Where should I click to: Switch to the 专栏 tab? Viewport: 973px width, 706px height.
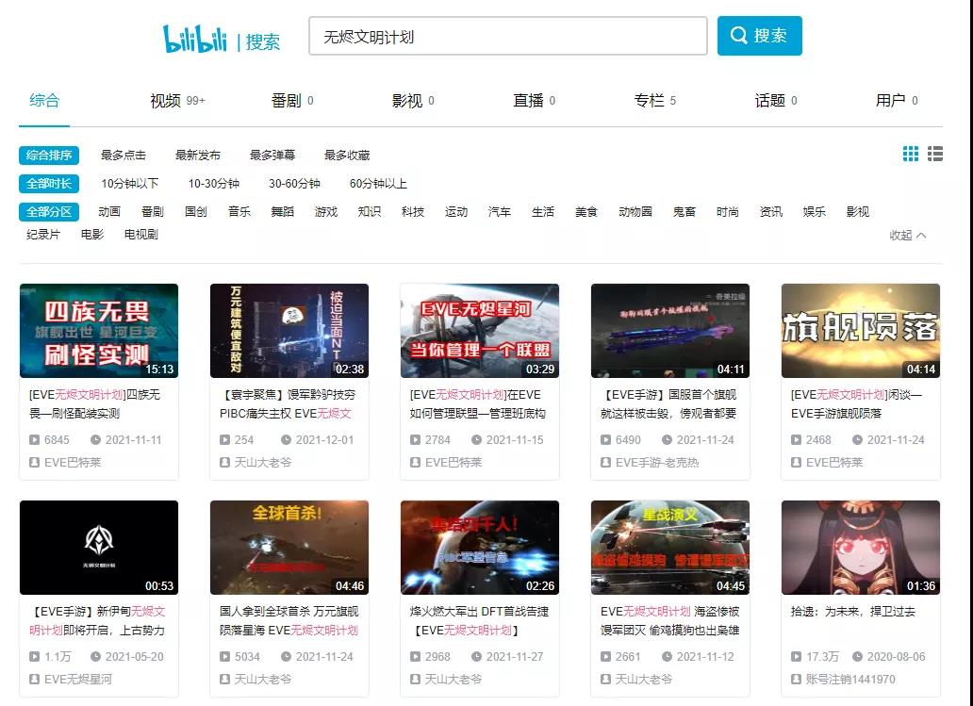coord(650,97)
